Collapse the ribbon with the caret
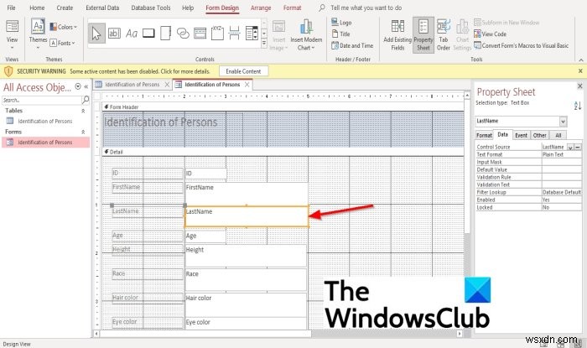Viewport: 587px width, 348px height. pos(580,60)
